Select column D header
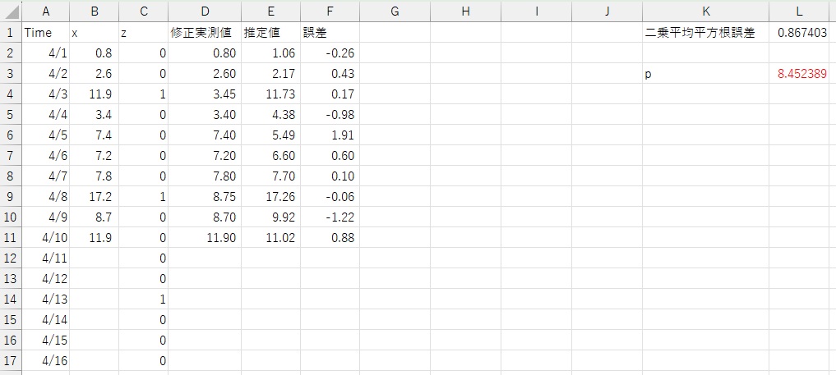 coord(205,11)
